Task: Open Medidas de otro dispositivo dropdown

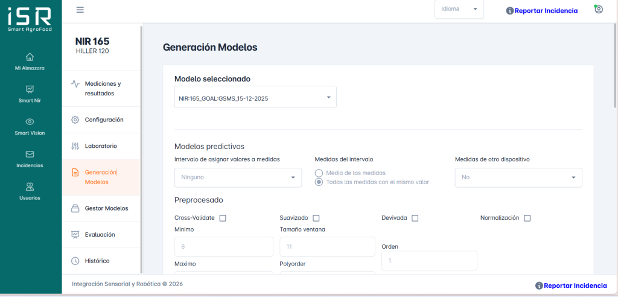Action: click(518, 177)
